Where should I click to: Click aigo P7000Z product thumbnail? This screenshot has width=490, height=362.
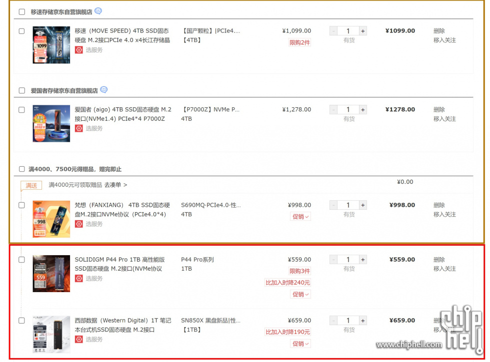(x=51, y=124)
